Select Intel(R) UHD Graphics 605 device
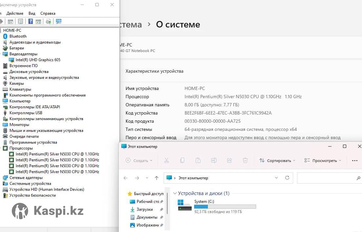This screenshot has width=362, height=232. click(38, 60)
